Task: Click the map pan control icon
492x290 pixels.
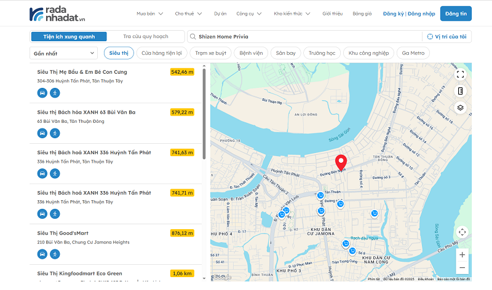Action: (462, 232)
